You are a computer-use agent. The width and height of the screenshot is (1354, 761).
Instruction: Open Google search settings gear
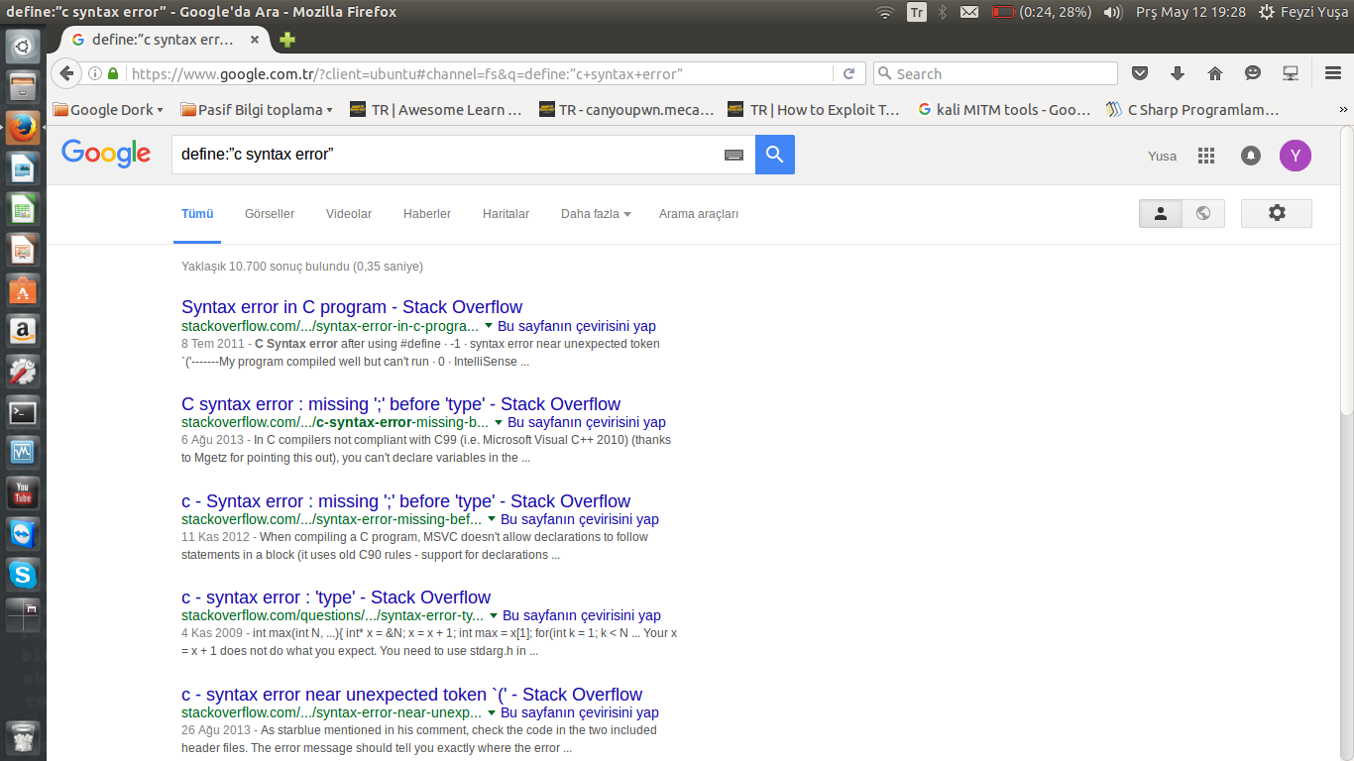pos(1276,213)
